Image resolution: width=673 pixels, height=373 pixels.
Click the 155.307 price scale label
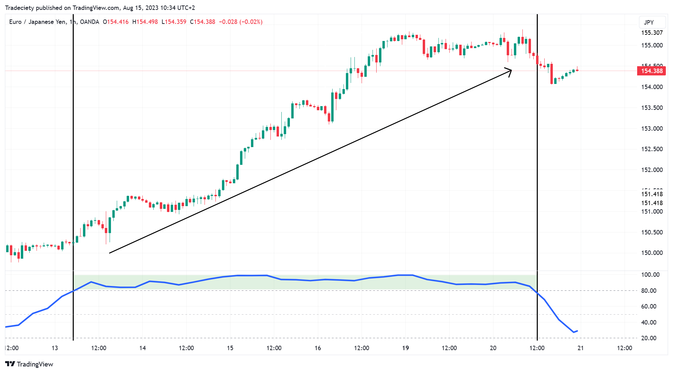point(652,33)
